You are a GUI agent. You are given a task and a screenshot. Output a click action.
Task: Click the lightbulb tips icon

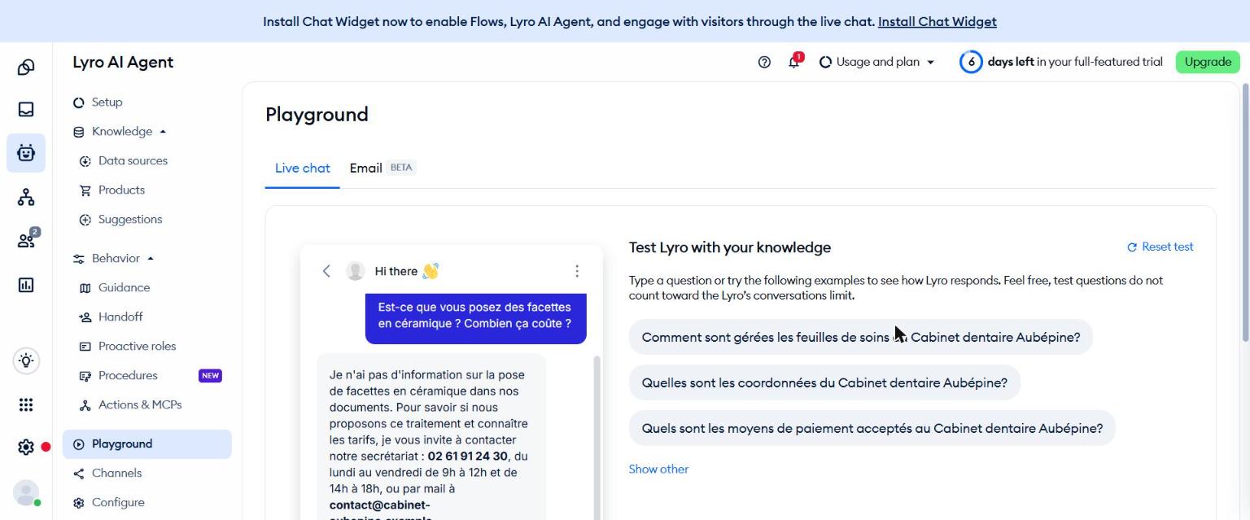point(26,361)
